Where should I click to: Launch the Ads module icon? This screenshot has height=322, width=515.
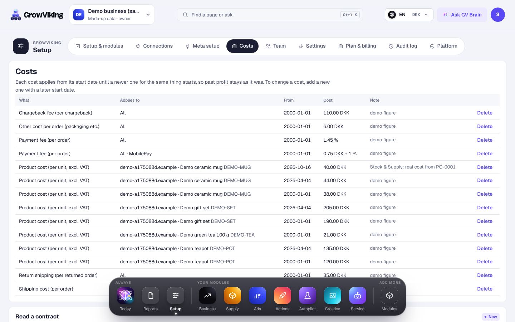click(x=257, y=296)
